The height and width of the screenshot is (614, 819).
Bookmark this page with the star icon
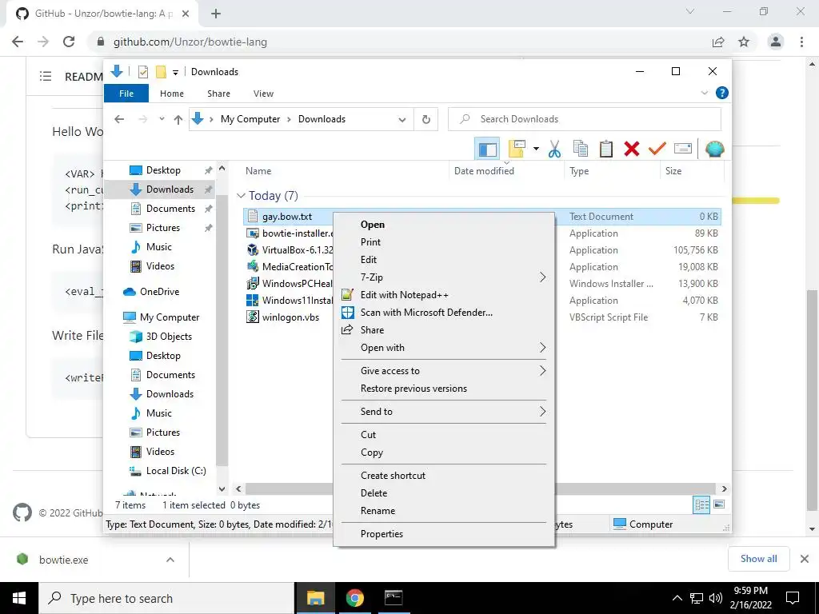[x=744, y=42]
